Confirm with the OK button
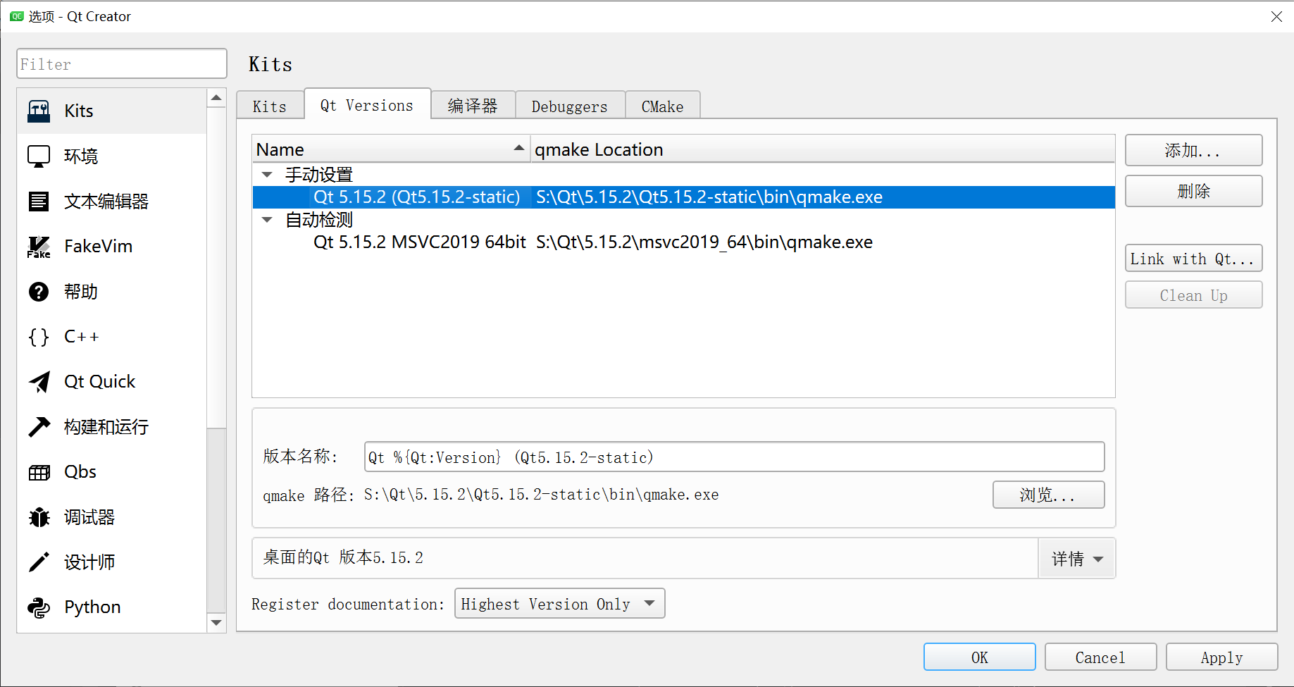This screenshot has height=687, width=1294. (979, 657)
